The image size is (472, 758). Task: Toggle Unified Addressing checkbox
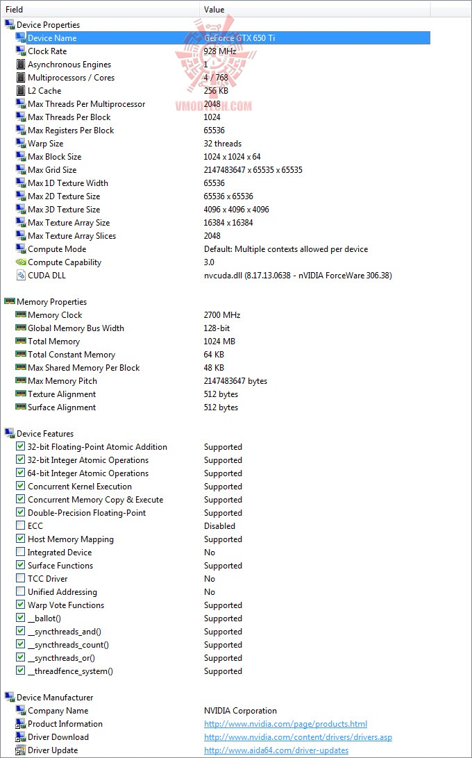[20, 591]
